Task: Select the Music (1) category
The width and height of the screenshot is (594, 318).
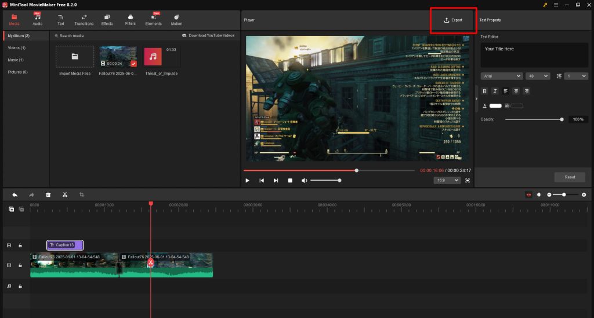Action: (16, 60)
